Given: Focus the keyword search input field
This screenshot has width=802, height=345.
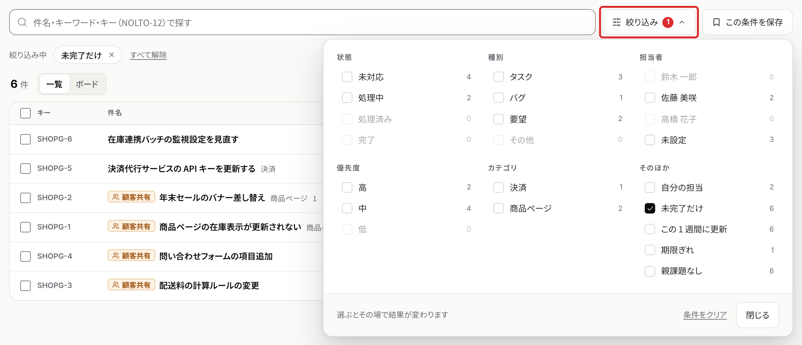Looking at the screenshot, I should 302,22.
